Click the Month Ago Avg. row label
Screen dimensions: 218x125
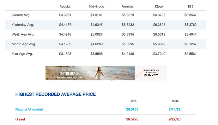[24, 44]
